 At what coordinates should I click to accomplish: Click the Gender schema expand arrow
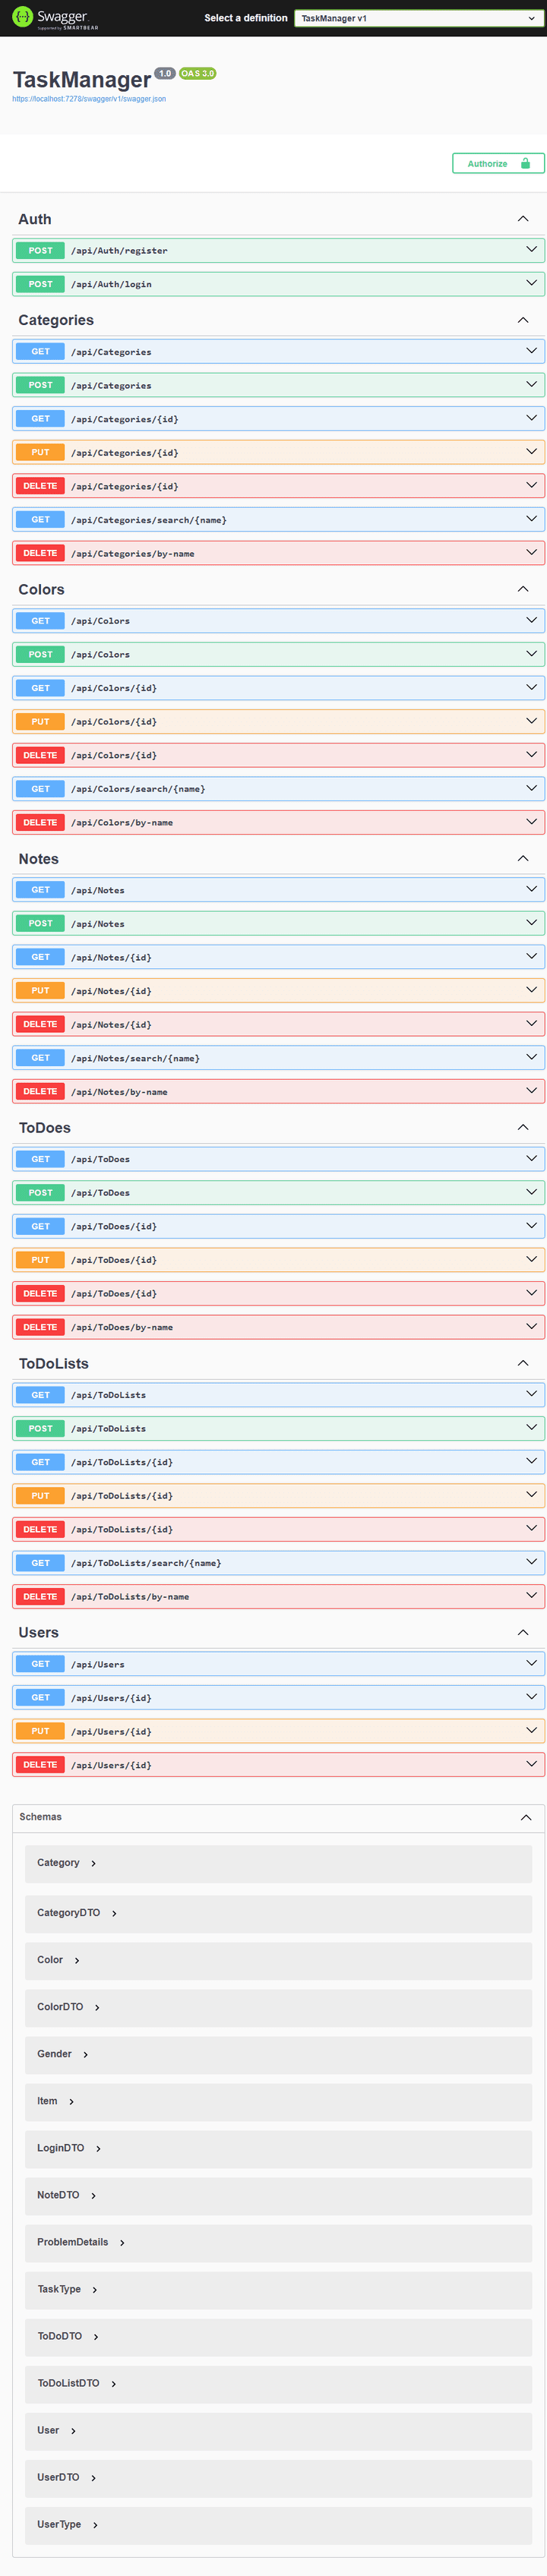coord(86,2054)
